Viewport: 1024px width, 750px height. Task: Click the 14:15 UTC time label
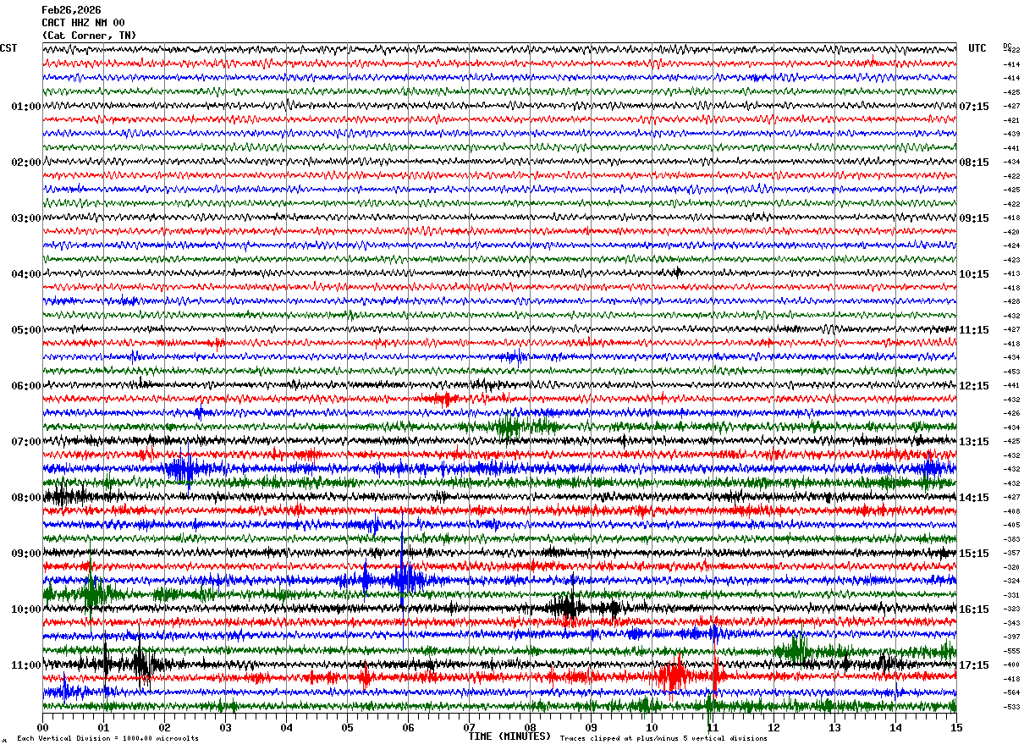tap(974, 498)
